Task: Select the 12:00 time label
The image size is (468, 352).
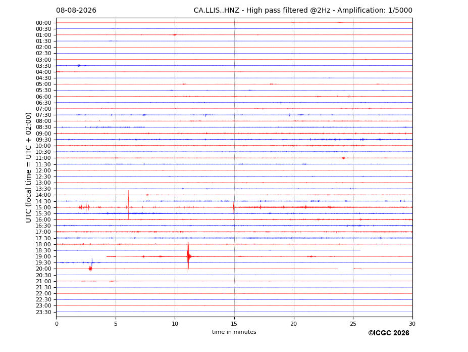Action: pos(43,170)
